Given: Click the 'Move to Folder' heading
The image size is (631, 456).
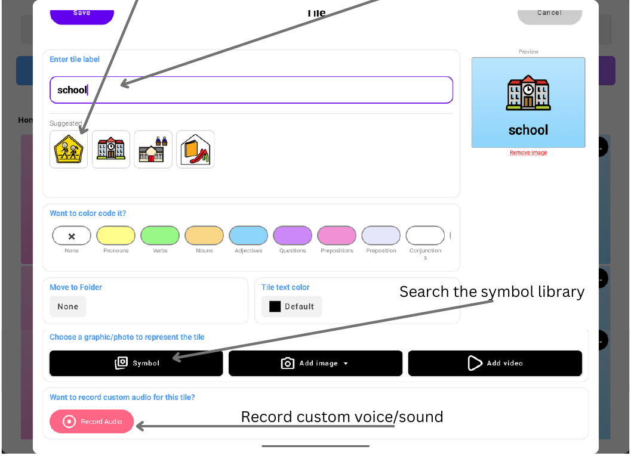Looking at the screenshot, I should (x=76, y=287).
